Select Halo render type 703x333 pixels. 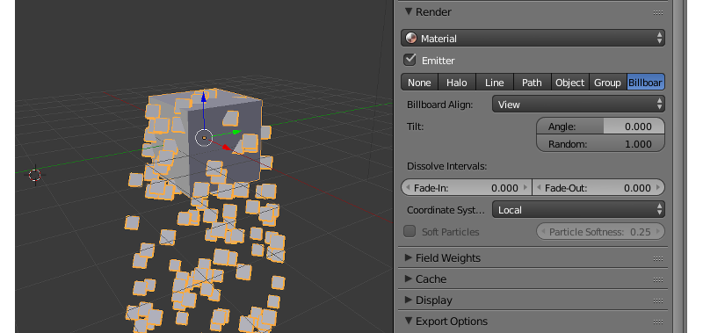coord(456,83)
